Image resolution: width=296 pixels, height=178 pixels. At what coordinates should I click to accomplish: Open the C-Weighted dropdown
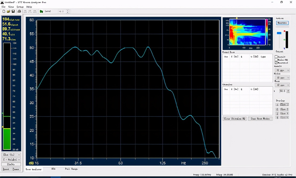(11, 160)
